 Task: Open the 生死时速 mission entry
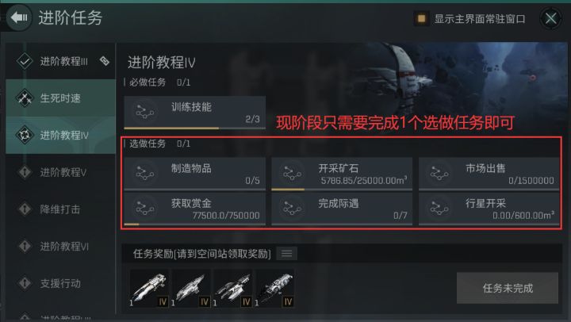[x=60, y=98]
